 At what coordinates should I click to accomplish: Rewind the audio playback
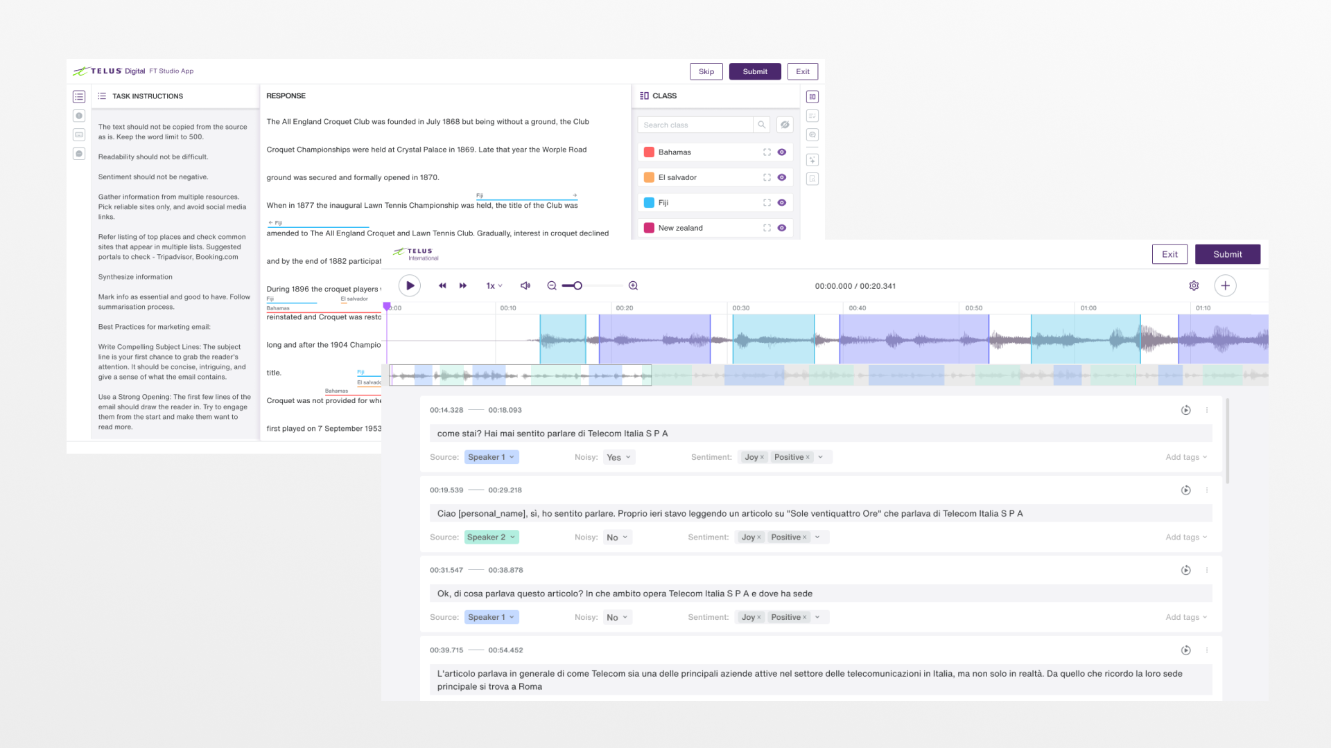click(442, 285)
